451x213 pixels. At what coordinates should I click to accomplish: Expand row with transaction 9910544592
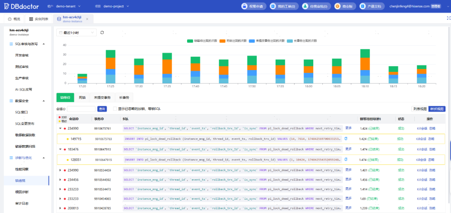[61, 180]
